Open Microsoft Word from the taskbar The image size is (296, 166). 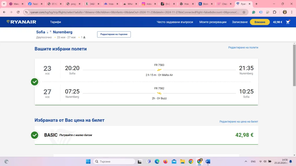click(x=208, y=161)
